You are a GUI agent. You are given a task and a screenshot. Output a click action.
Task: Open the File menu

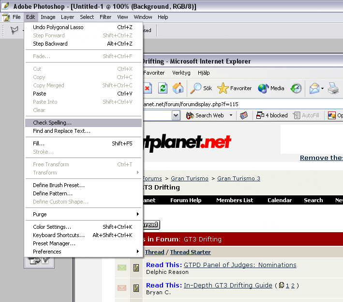point(16,17)
